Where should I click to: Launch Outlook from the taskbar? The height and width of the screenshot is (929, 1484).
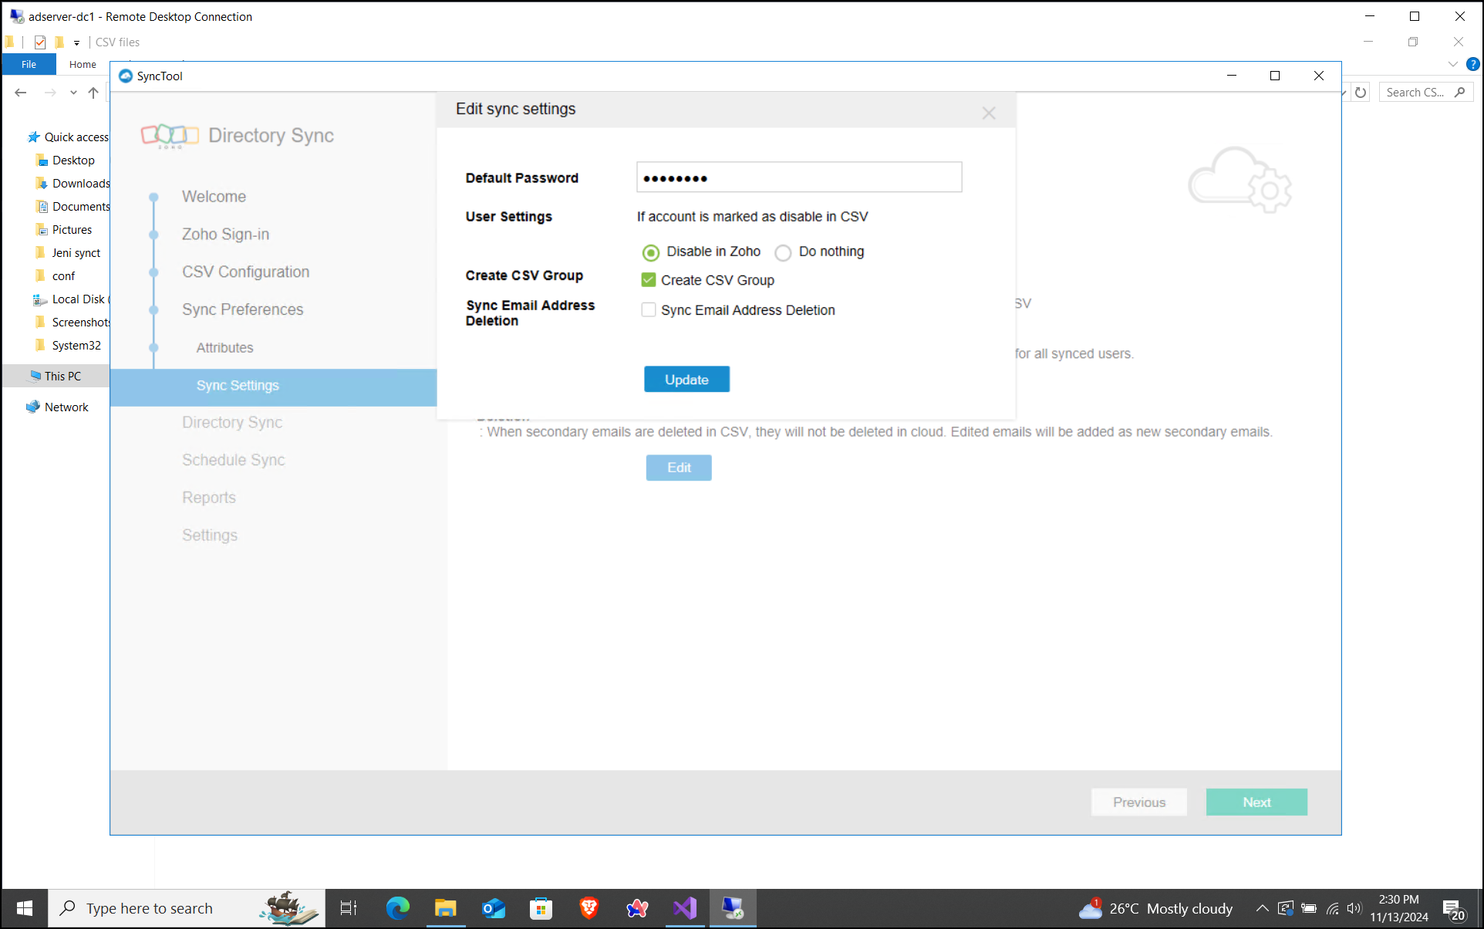coord(493,908)
